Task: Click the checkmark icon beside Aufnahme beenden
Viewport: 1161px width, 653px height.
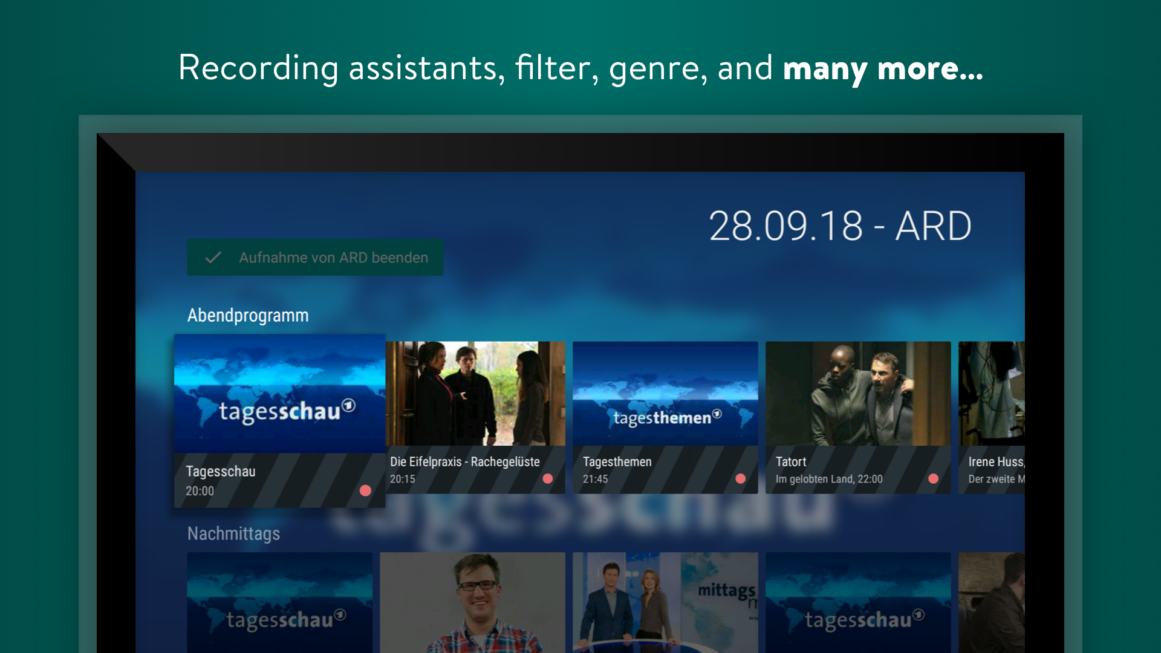Action: point(213,258)
